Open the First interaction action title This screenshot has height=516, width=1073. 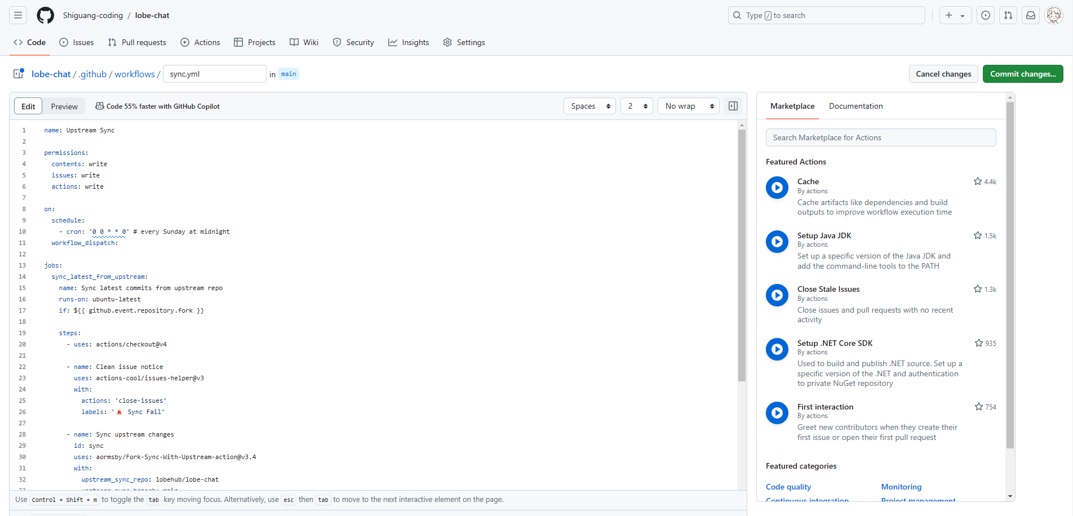(x=825, y=407)
